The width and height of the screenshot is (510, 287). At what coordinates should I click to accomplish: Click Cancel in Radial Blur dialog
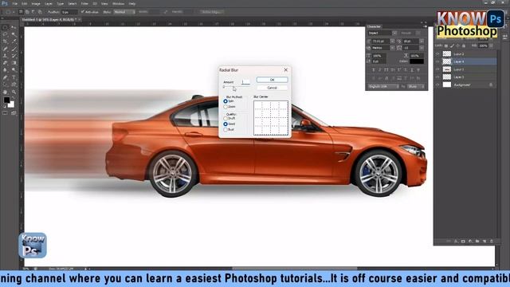click(272, 88)
